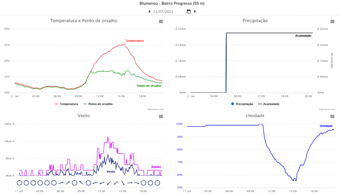Viewport: 340px width, 195px height.
Task: Open the Precipitação chart hamburger menu
Action: pos(332,21)
